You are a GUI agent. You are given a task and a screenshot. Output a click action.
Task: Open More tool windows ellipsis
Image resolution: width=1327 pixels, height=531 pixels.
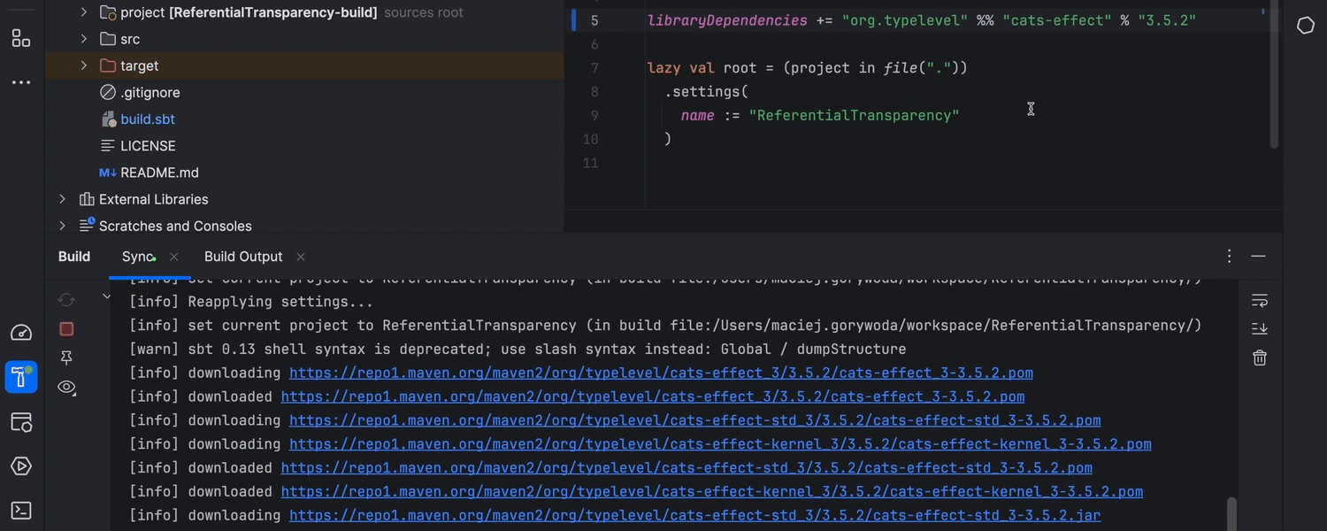pos(20,82)
